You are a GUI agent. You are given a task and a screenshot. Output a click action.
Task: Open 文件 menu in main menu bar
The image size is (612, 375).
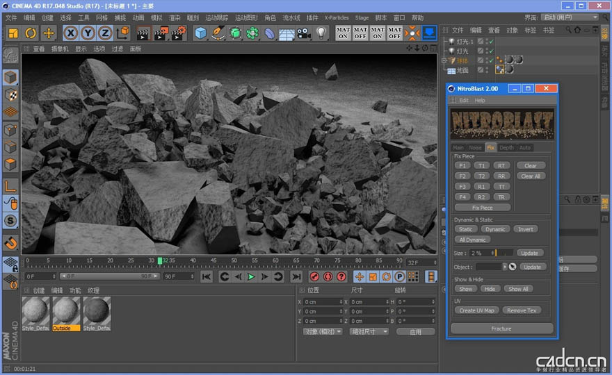point(11,17)
